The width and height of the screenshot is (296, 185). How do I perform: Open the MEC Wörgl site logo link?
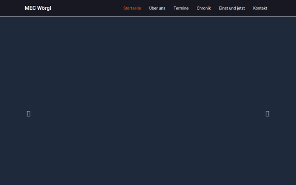38,8
